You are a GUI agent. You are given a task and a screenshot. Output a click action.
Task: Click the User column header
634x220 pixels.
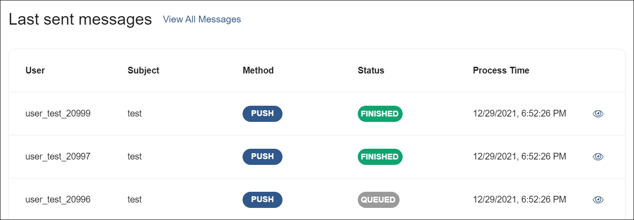tap(35, 70)
